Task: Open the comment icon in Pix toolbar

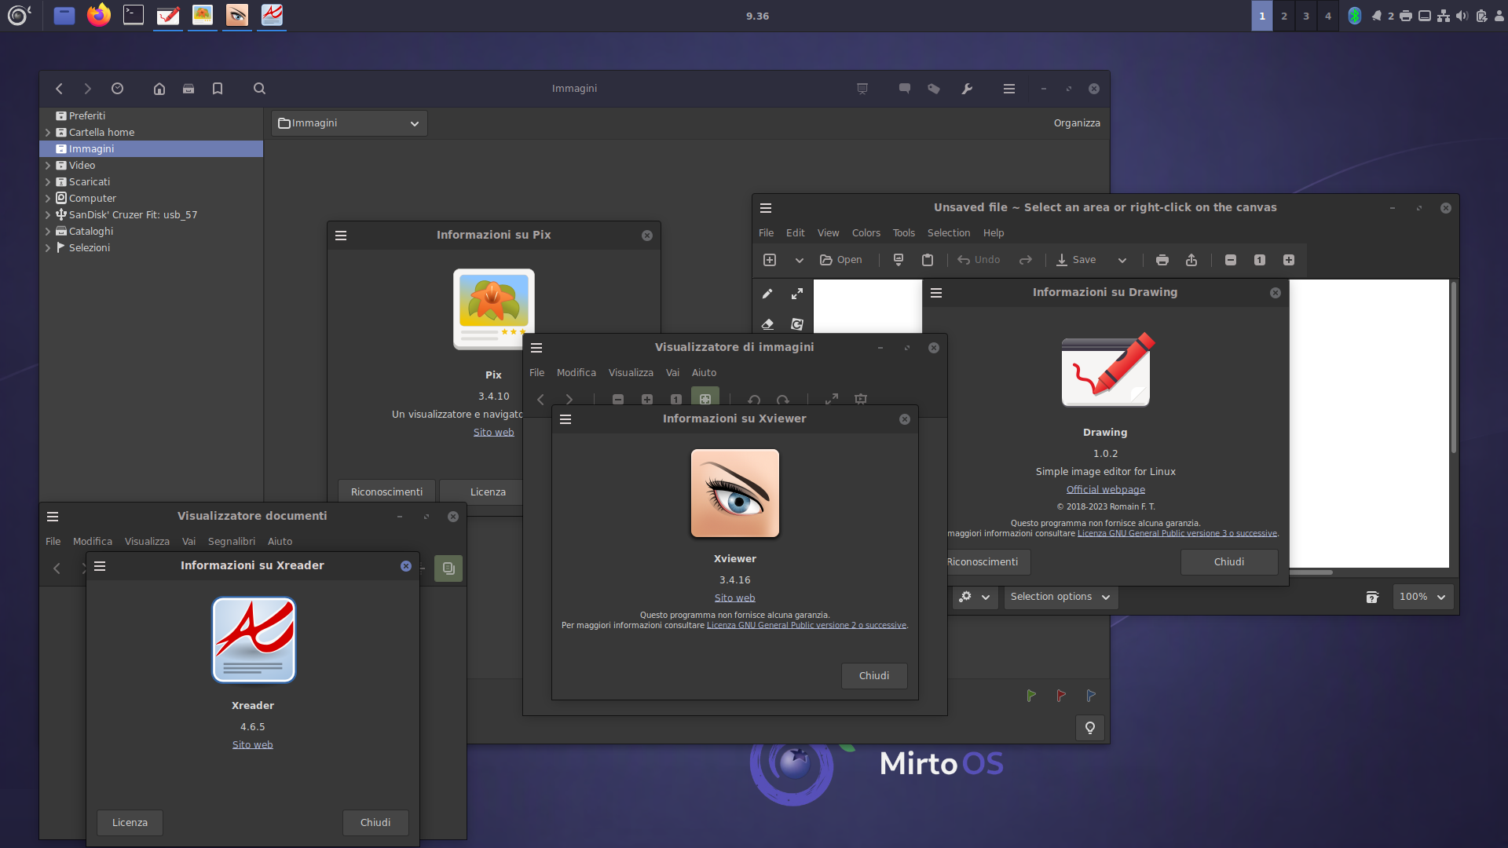Action: click(x=905, y=89)
